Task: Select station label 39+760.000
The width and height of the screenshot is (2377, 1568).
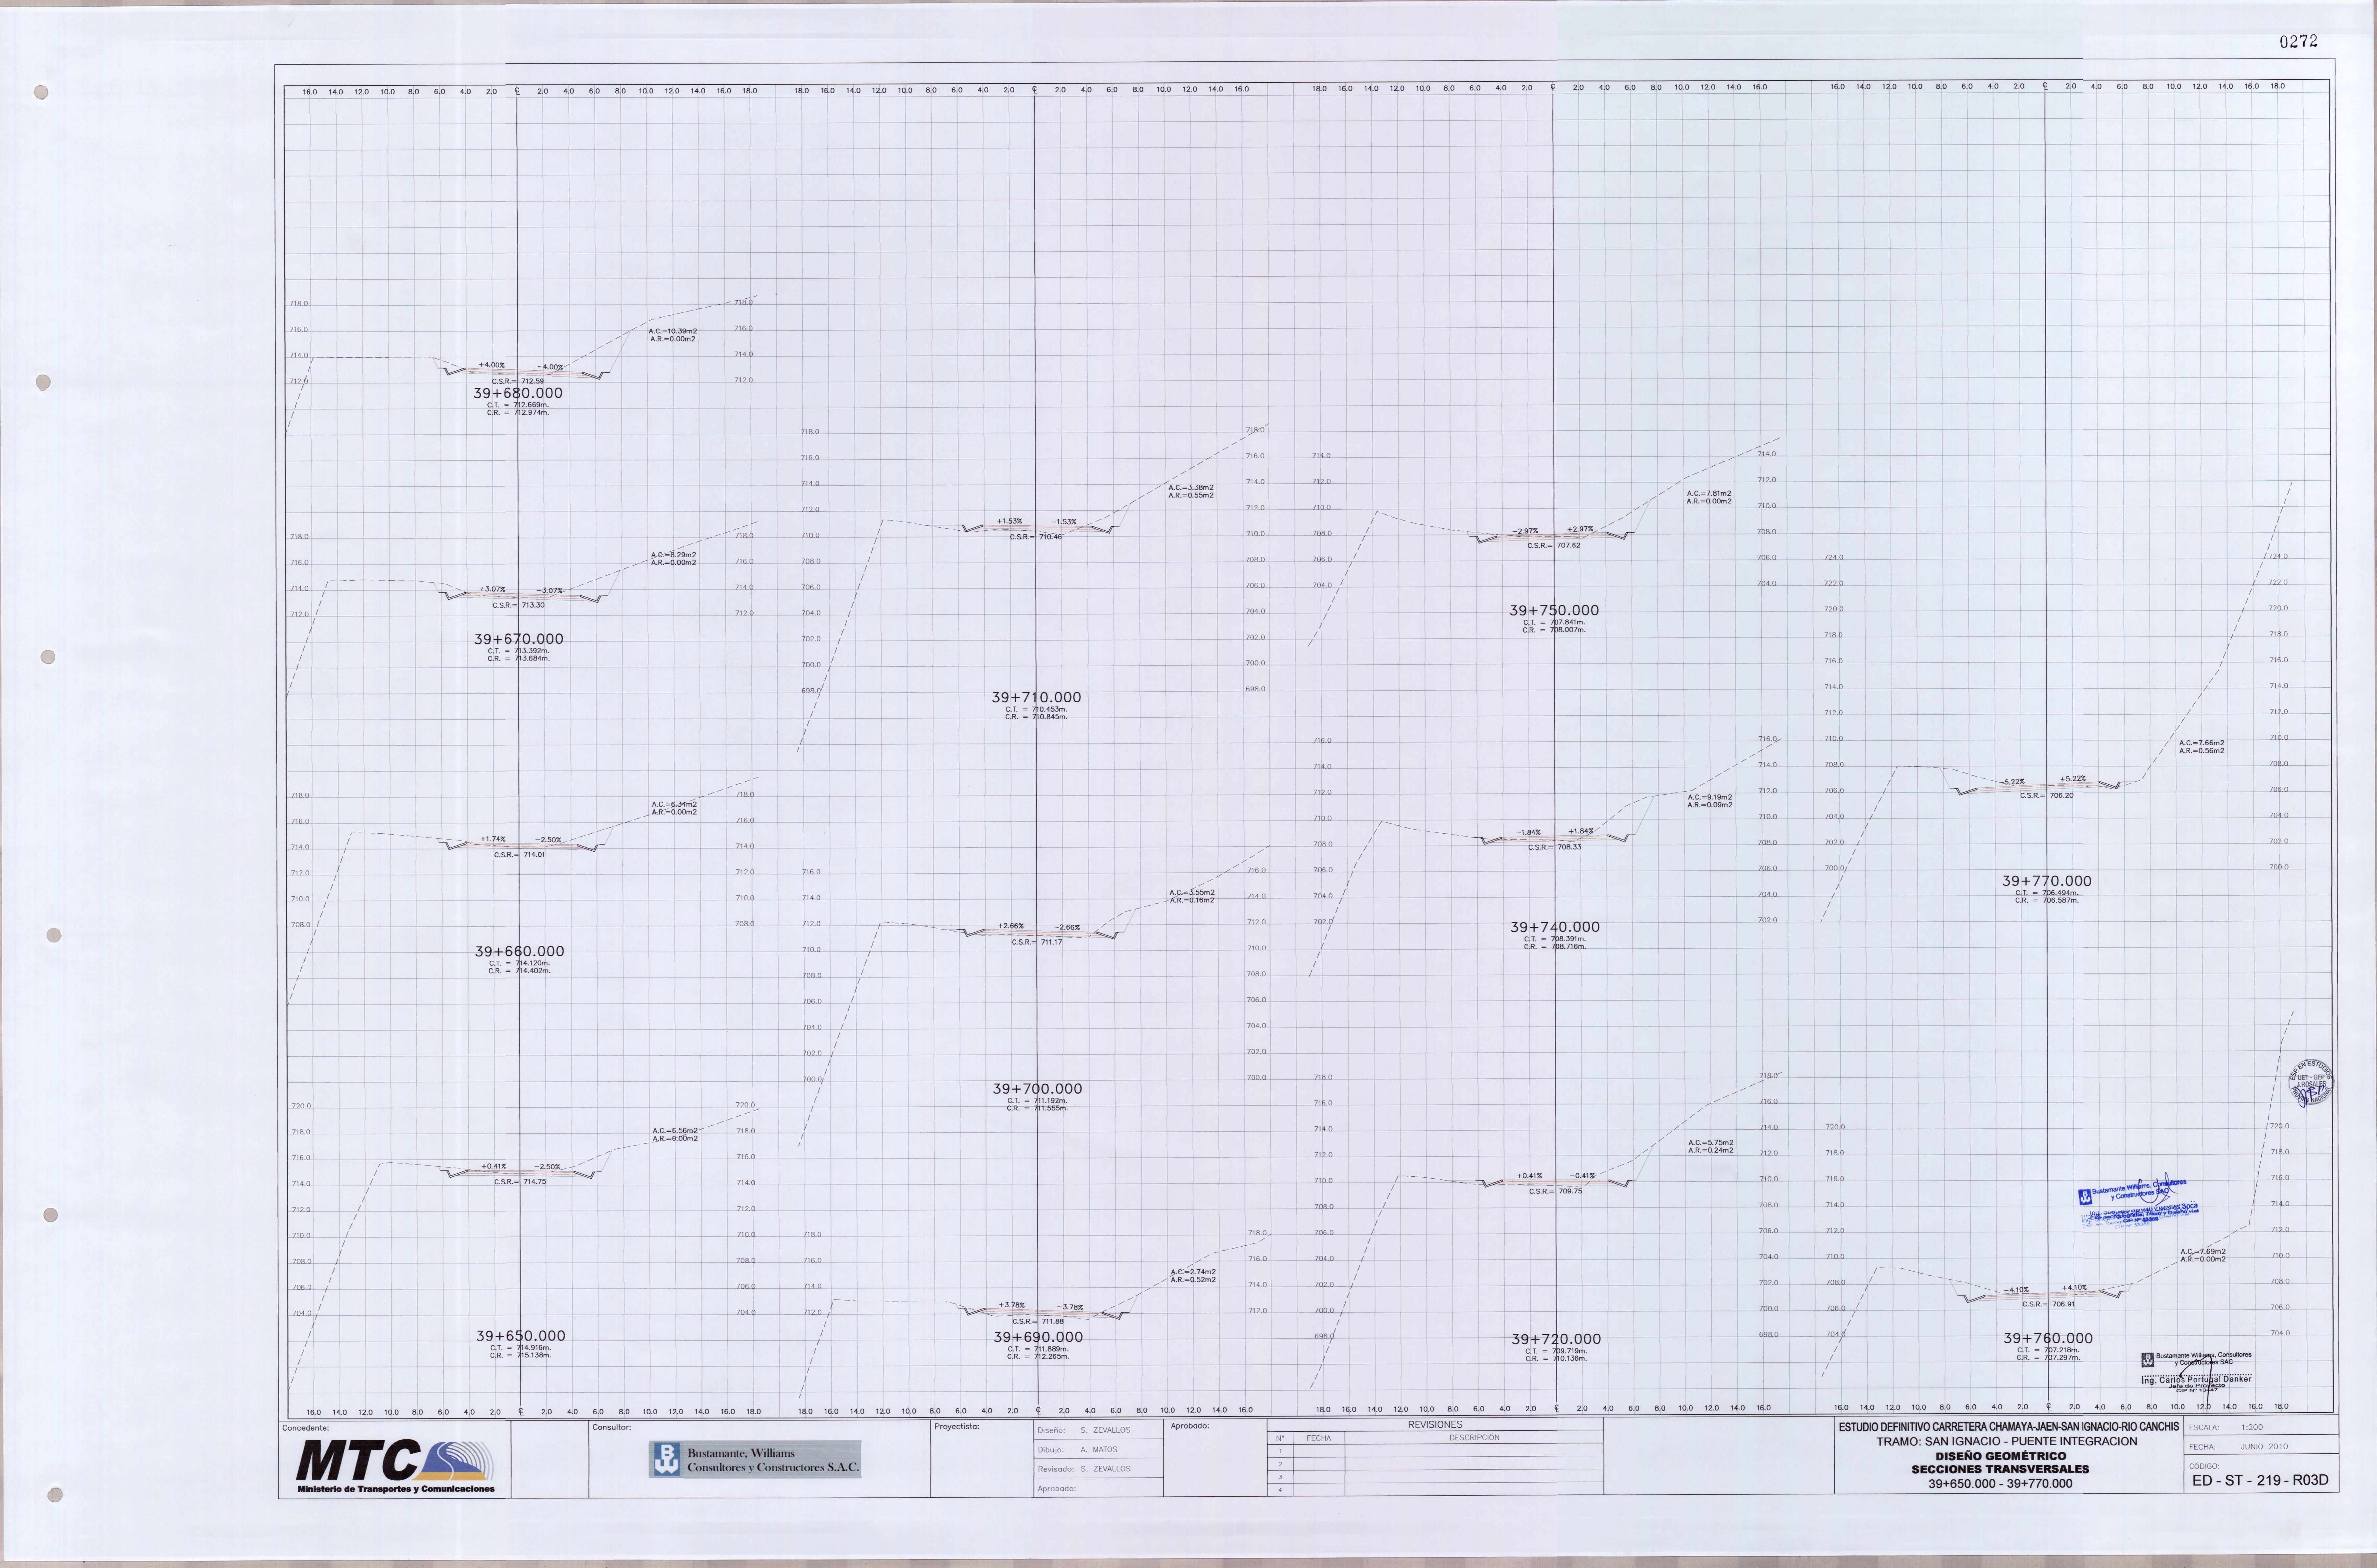Action: (2048, 1338)
